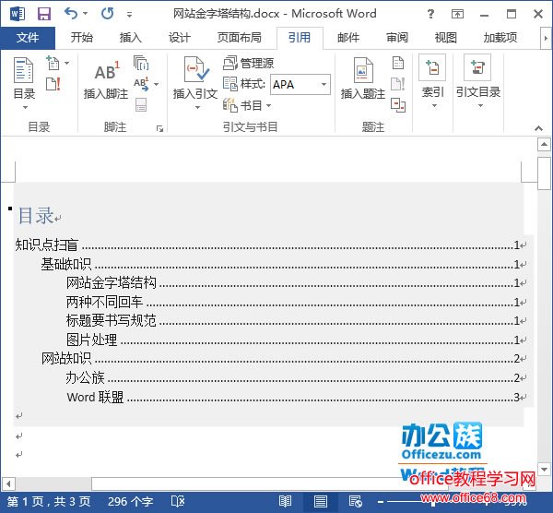This screenshot has height=513, width=553.
Task: Collapse the ribbon with the chevron
Action: point(538,128)
